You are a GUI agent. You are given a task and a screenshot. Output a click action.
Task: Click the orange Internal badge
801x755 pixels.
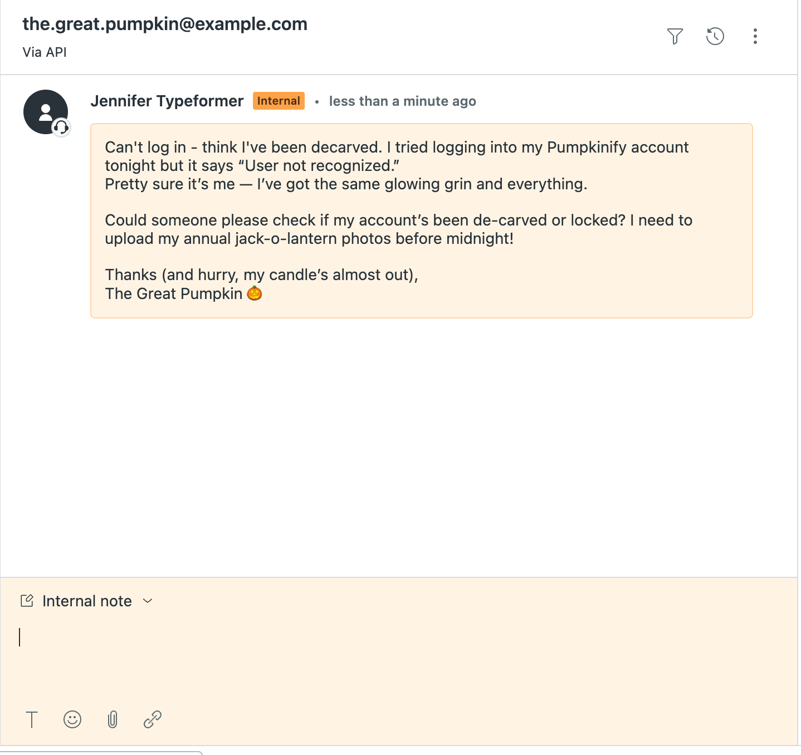279,101
